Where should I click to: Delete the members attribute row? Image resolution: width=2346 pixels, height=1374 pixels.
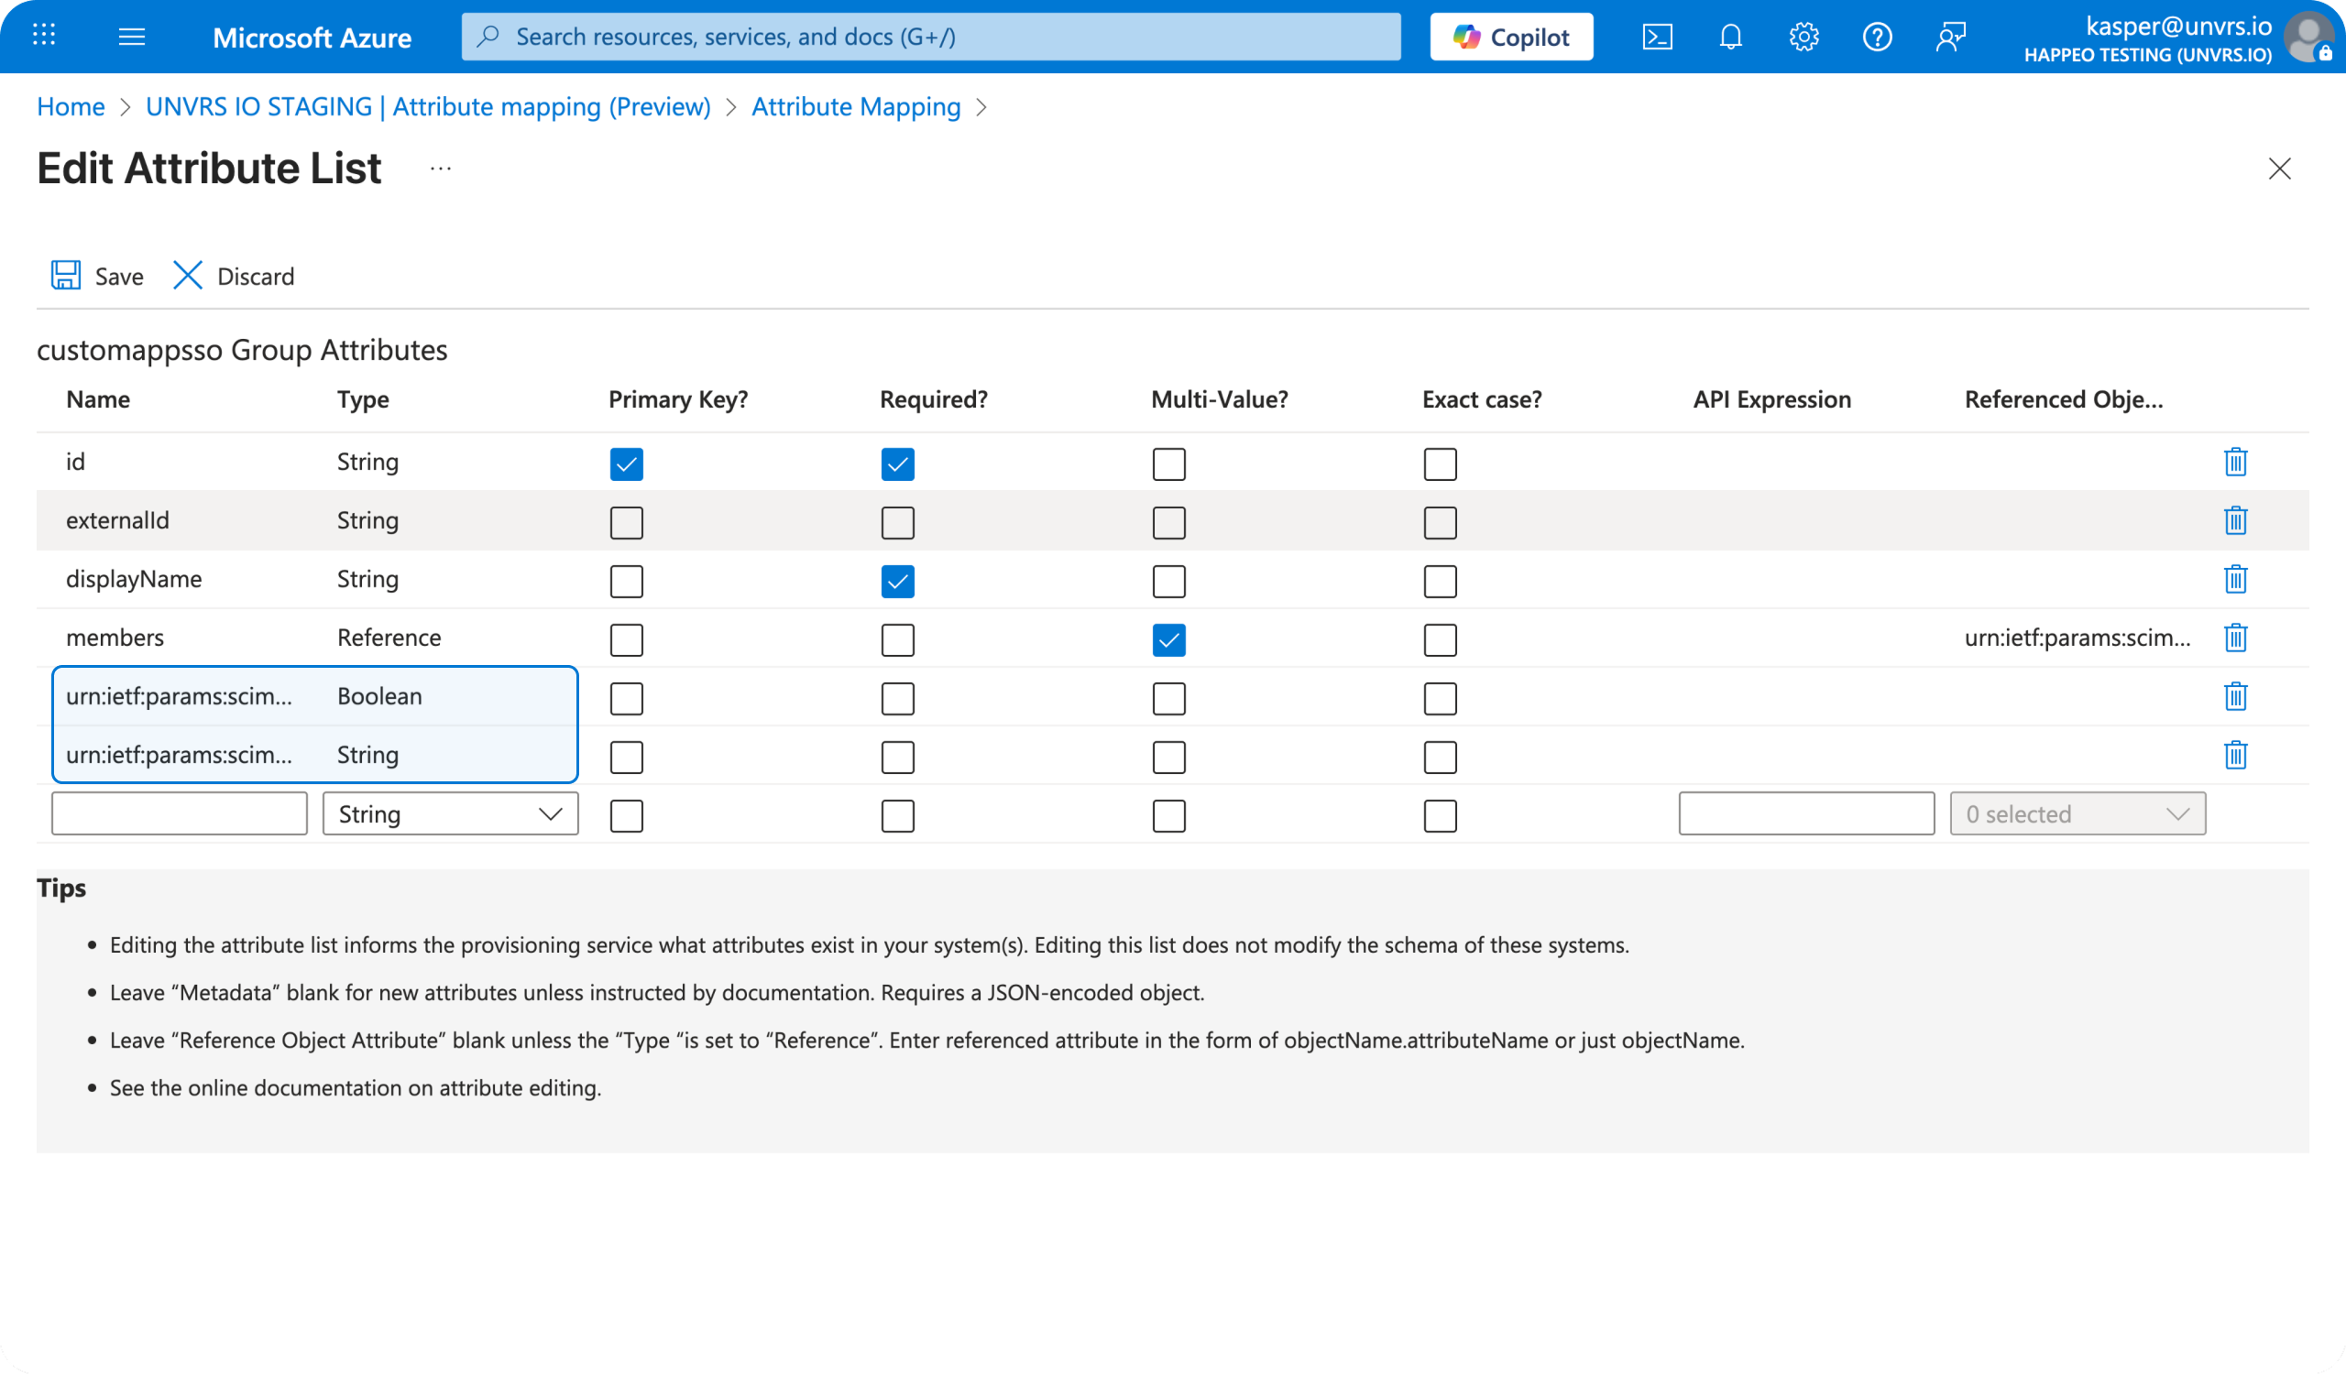coord(2236,638)
